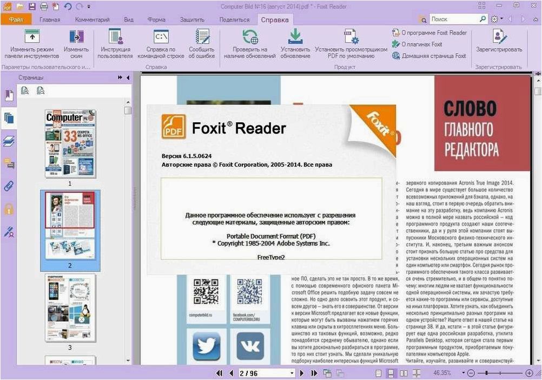Go to first page button

click(x=219, y=373)
